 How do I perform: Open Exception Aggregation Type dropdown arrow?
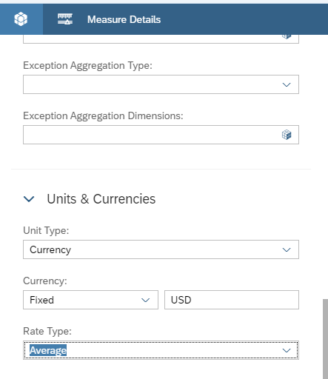click(x=287, y=84)
